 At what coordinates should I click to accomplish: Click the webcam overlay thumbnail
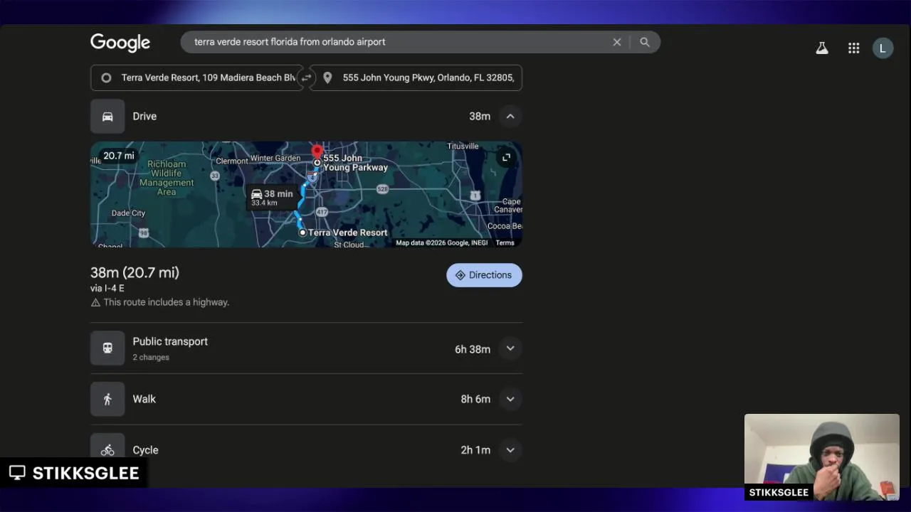click(822, 457)
